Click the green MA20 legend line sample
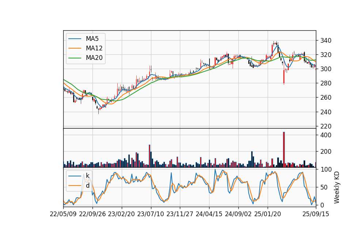 75,58
